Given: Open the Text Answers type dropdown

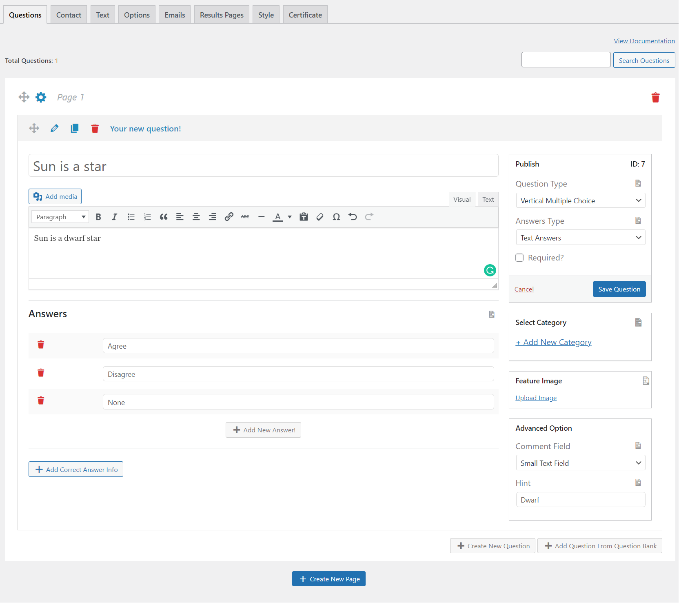Looking at the screenshot, I should click(x=580, y=238).
